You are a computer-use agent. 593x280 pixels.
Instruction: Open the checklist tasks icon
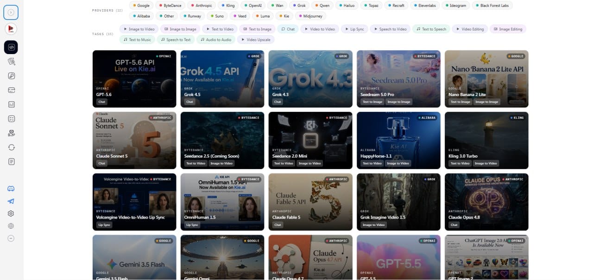coord(11,119)
